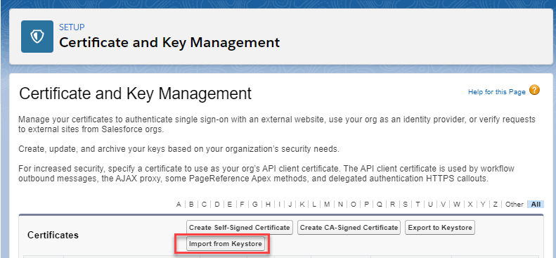Filter certificates by letter N
556x258 pixels.
click(x=340, y=205)
